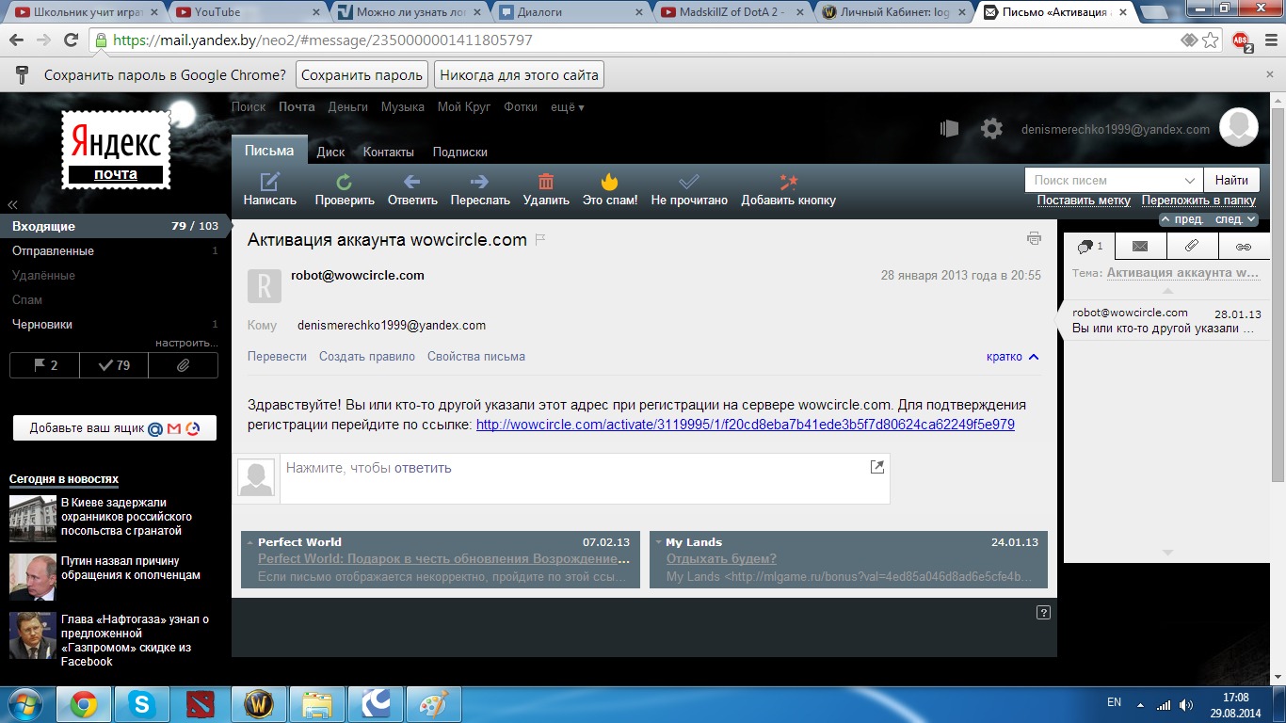This screenshot has height=723, width=1286.
Task: Go to previous message via пред.
Action: 1182,219
